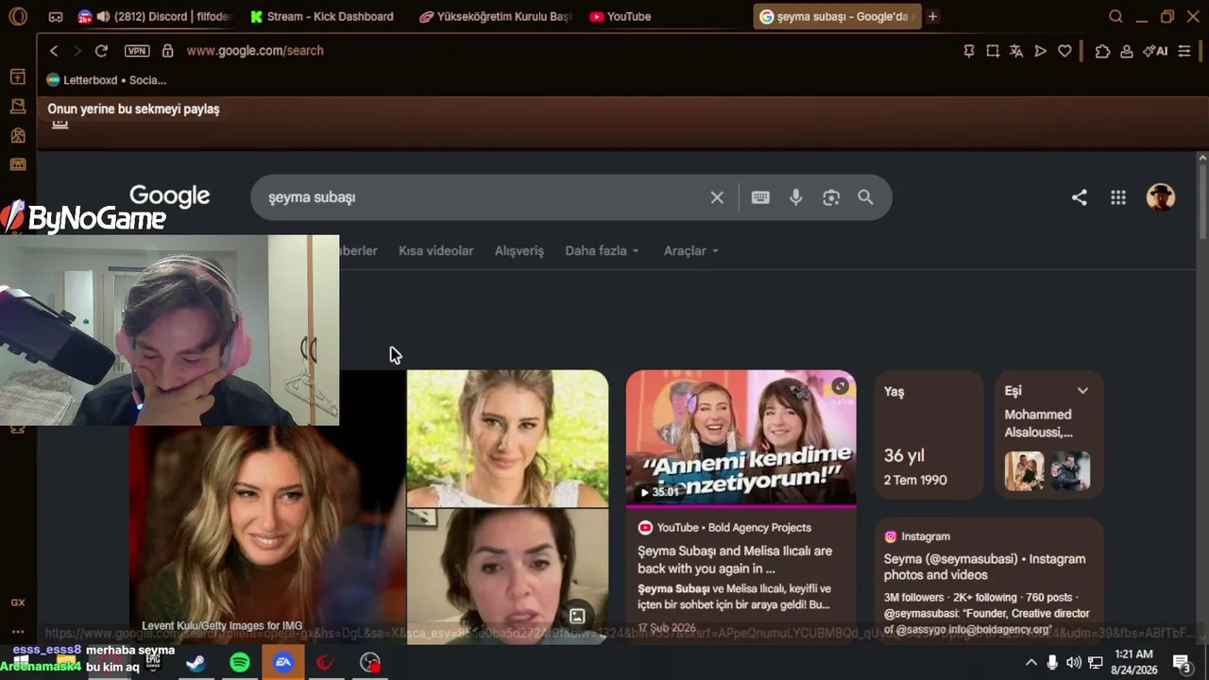Click the Google share icon

(x=1080, y=197)
